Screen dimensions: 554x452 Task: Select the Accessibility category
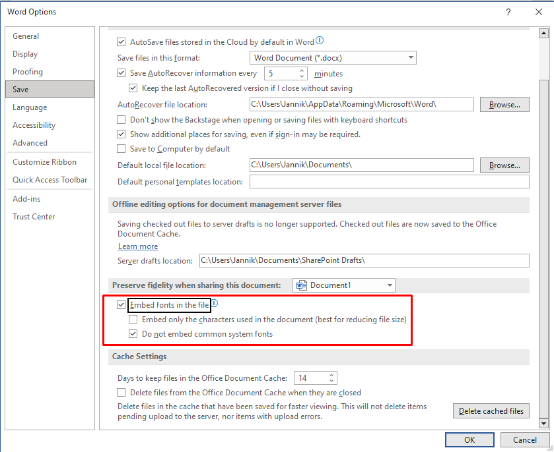(50, 125)
